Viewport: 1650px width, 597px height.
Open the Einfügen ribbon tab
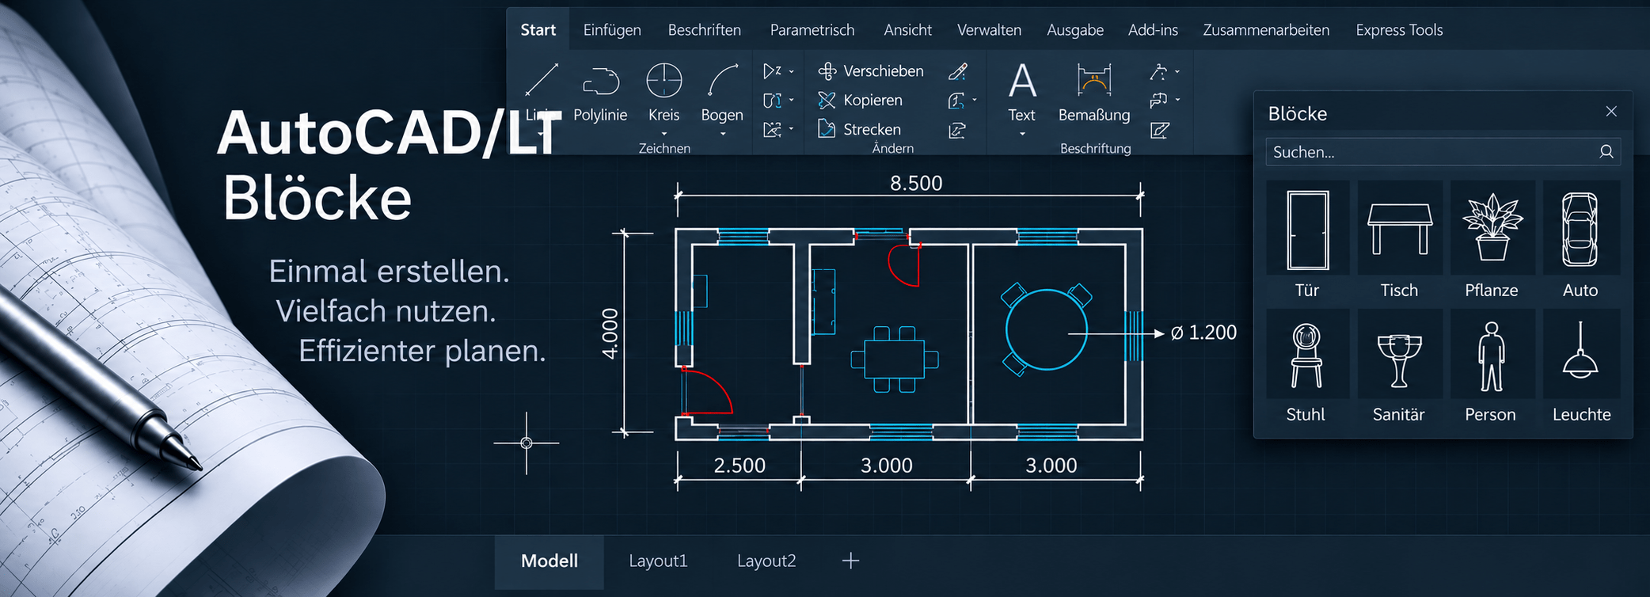612,30
